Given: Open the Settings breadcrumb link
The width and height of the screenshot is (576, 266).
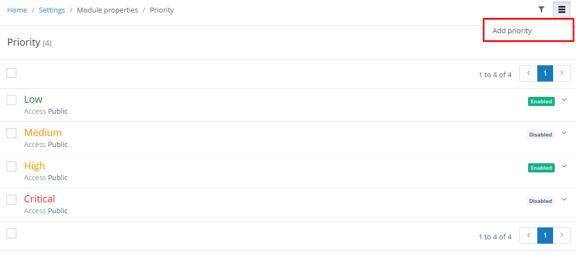Looking at the screenshot, I should (x=52, y=10).
